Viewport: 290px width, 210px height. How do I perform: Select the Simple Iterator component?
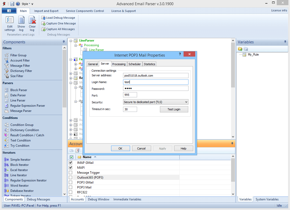pos(17,160)
